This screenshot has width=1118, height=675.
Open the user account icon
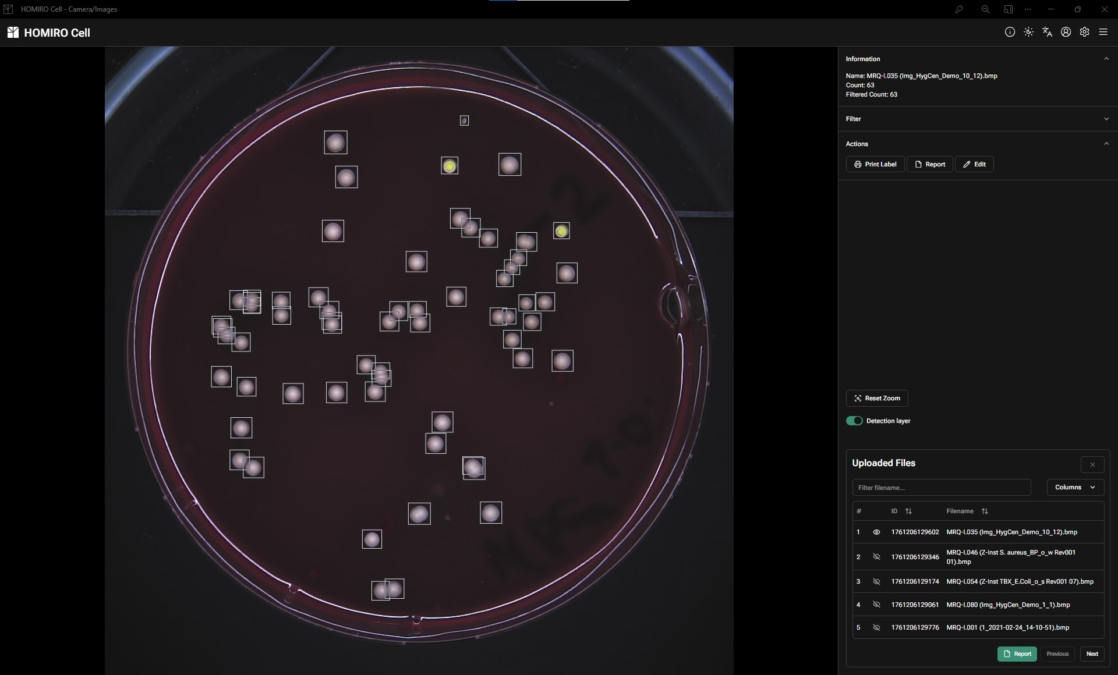click(x=1066, y=32)
